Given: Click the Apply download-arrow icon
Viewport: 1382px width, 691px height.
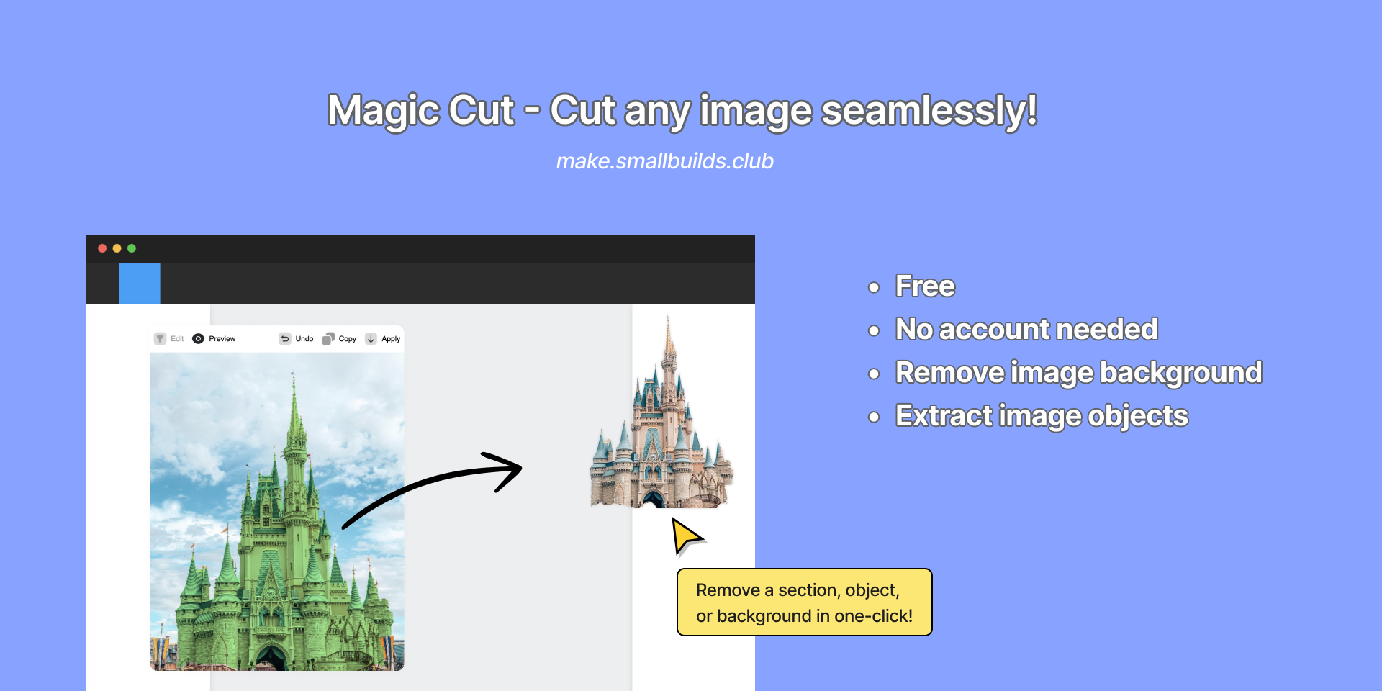Looking at the screenshot, I should pos(371,339).
